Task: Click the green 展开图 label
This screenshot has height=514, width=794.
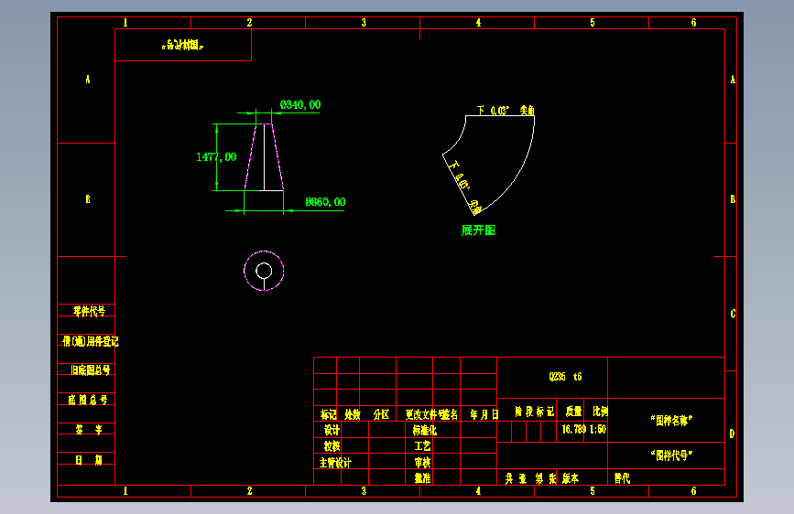Action: (x=478, y=230)
